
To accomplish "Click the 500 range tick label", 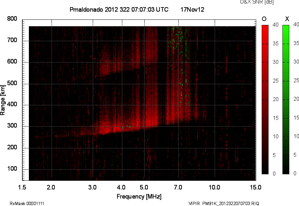I will (12, 83).
